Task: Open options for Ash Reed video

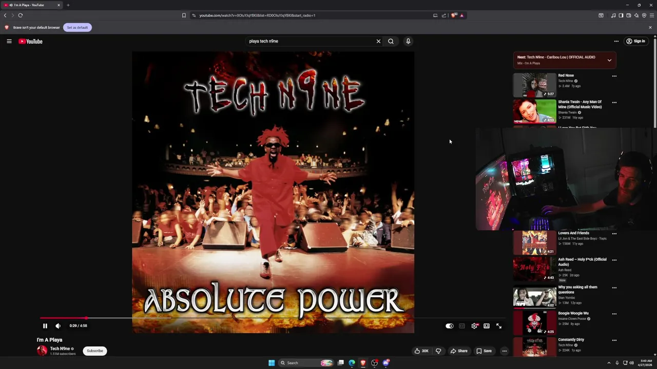Action: (x=614, y=260)
